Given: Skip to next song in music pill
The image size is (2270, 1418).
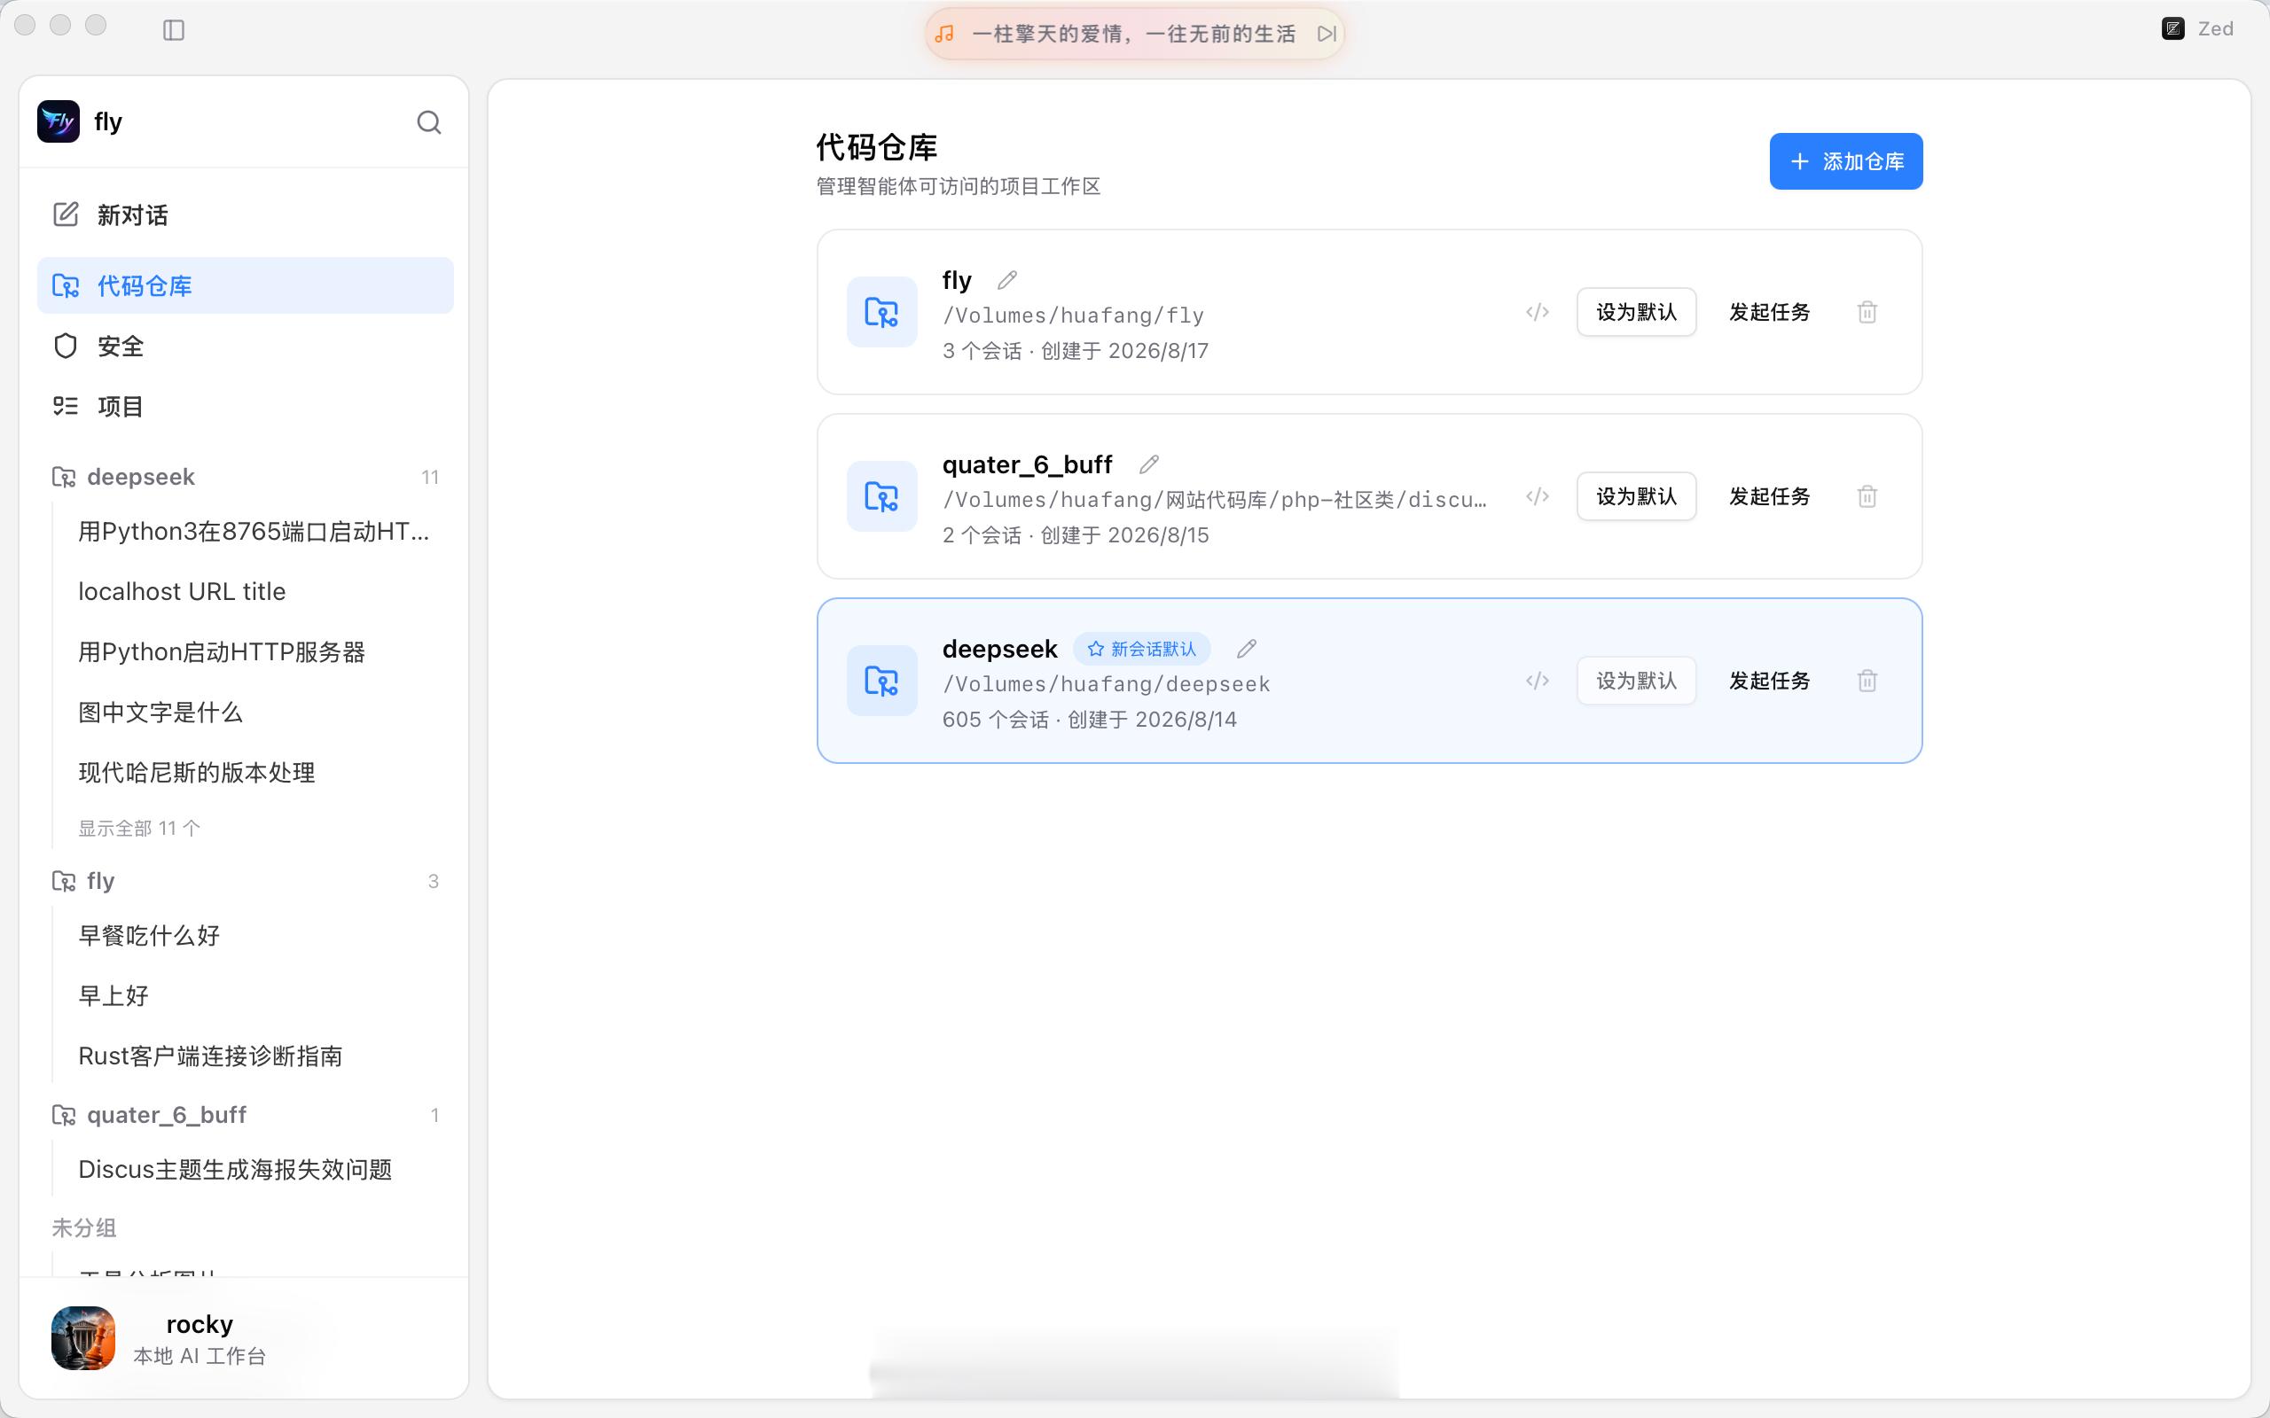Looking at the screenshot, I should point(1327,34).
